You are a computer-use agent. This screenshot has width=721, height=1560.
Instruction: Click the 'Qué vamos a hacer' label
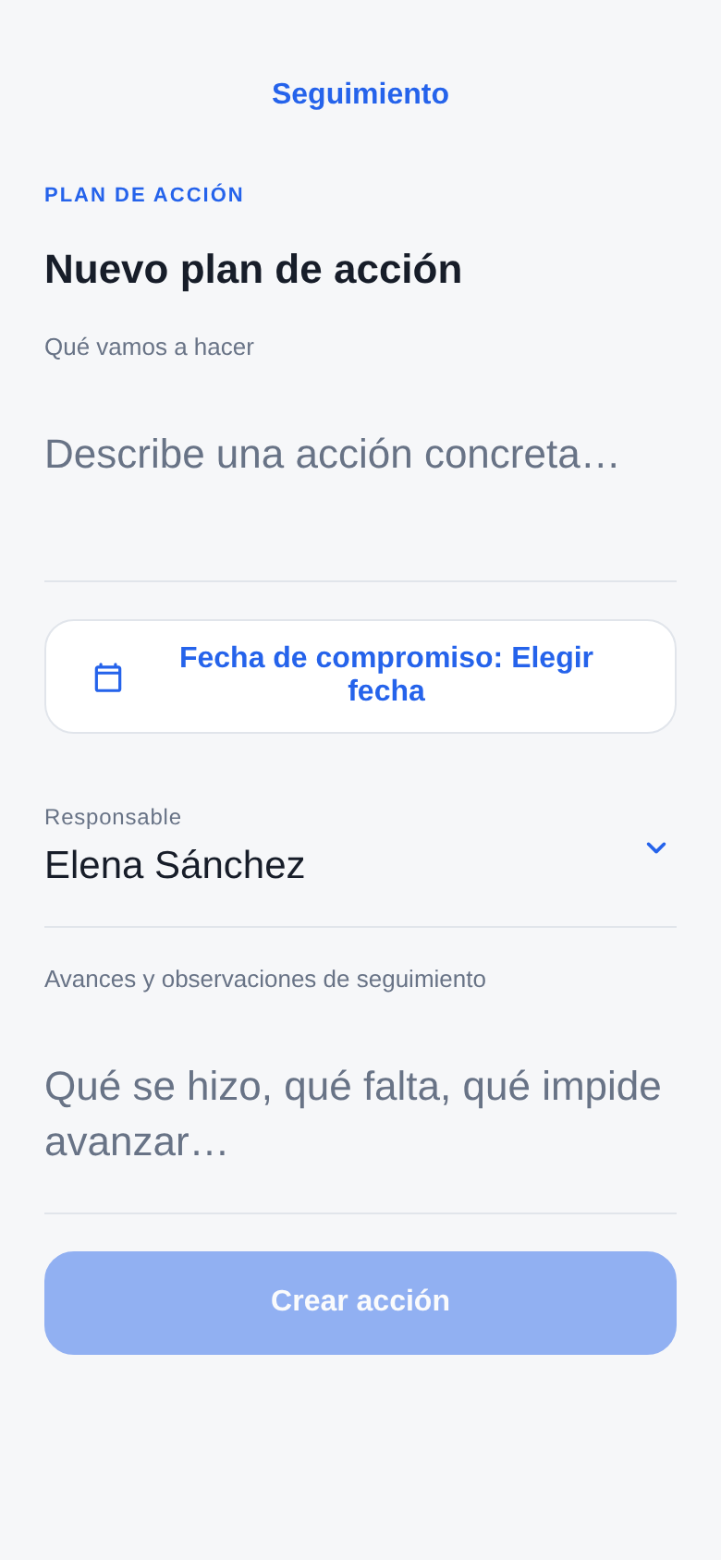(149, 347)
